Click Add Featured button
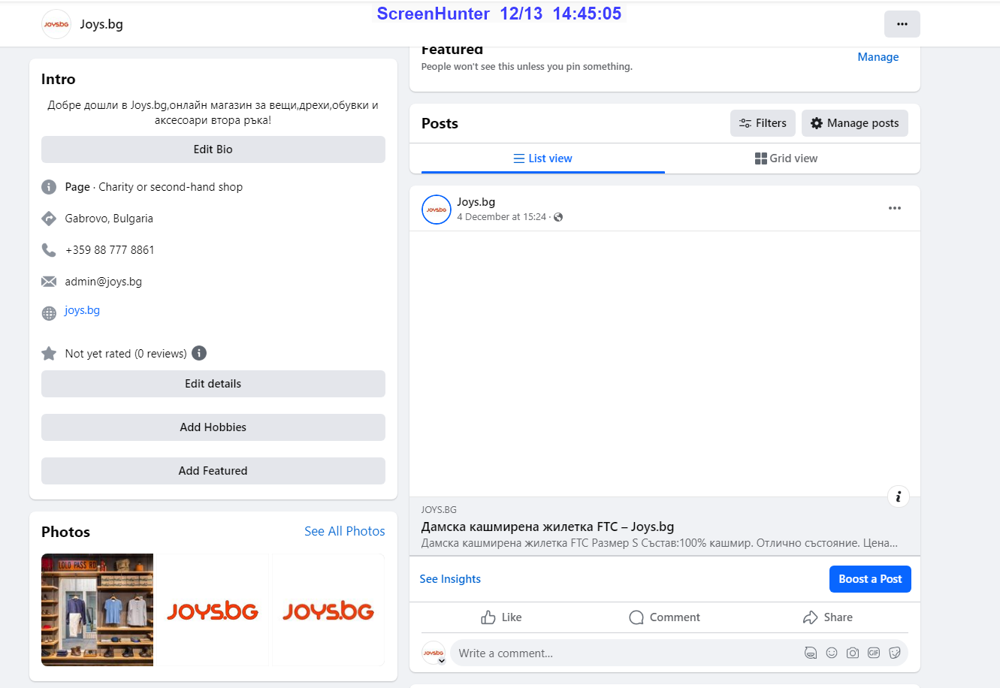This screenshot has height=688, width=1000. 213,471
